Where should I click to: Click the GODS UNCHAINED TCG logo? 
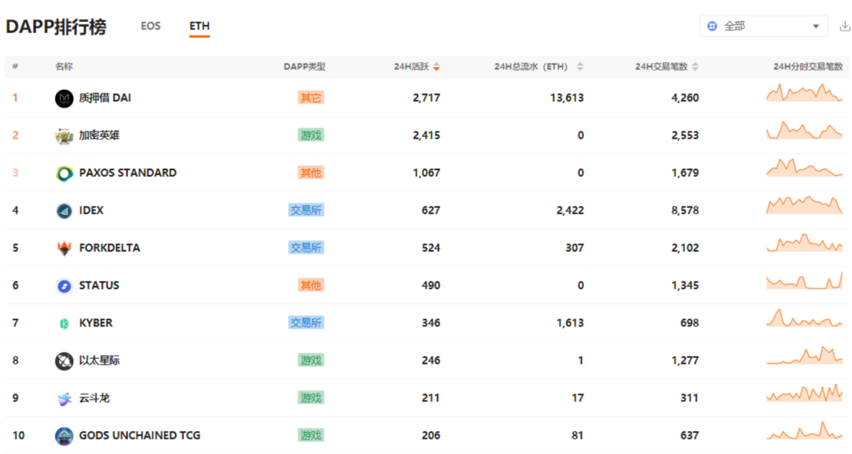click(x=64, y=435)
